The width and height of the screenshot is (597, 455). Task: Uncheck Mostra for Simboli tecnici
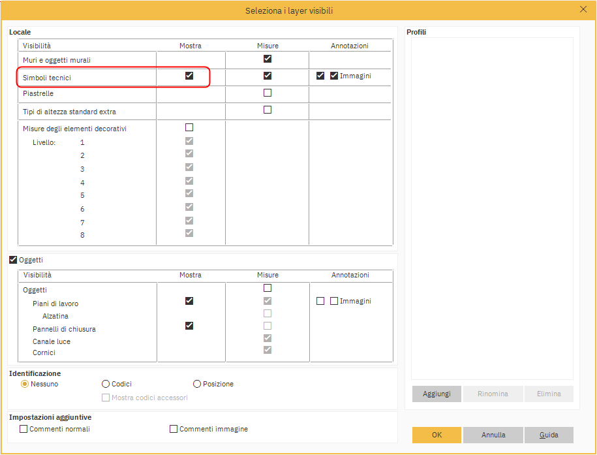coord(189,76)
